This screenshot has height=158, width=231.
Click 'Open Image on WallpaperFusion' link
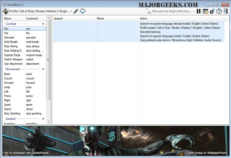[x=208, y=153]
